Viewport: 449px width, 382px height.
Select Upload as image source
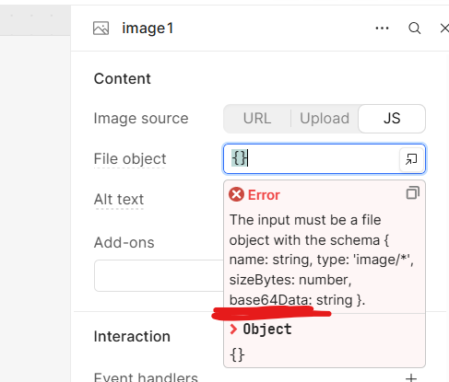point(325,119)
